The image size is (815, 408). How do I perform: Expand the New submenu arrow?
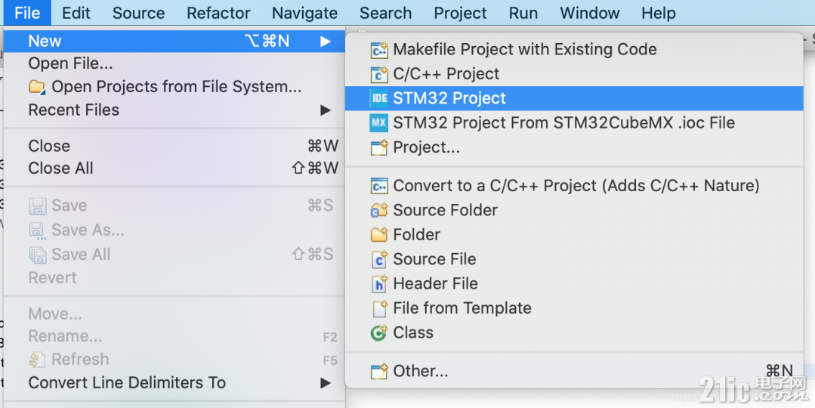pyautogui.click(x=326, y=41)
